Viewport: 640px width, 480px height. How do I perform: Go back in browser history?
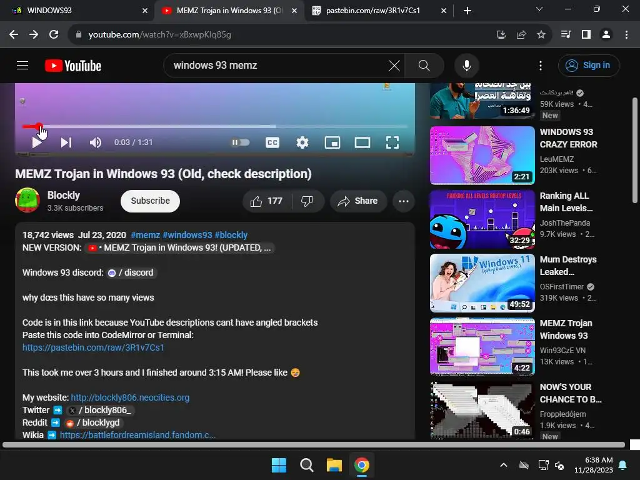pos(14,35)
